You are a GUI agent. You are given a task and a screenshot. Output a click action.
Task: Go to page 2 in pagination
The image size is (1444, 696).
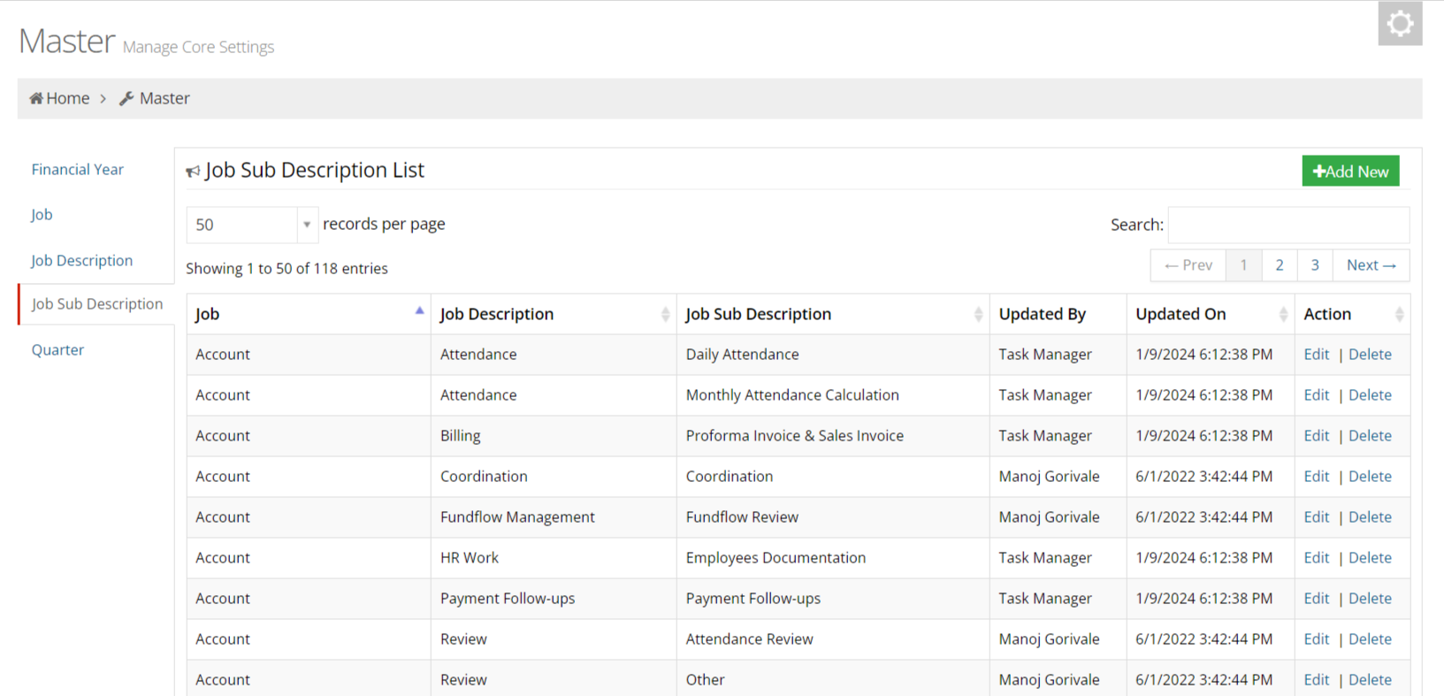[x=1280, y=265]
